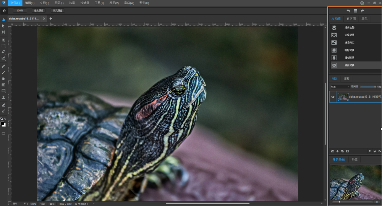The width and height of the screenshot is (382, 206).
Task: Run the 选择主题 (Select Subject) AI action
Action: (x=350, y=27)
